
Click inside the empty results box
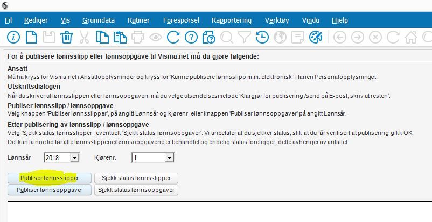[x=220, y=212]
